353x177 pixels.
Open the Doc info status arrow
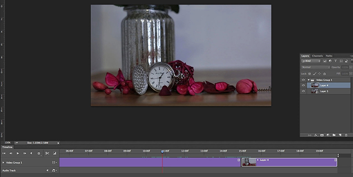click(x=58, y=143)
